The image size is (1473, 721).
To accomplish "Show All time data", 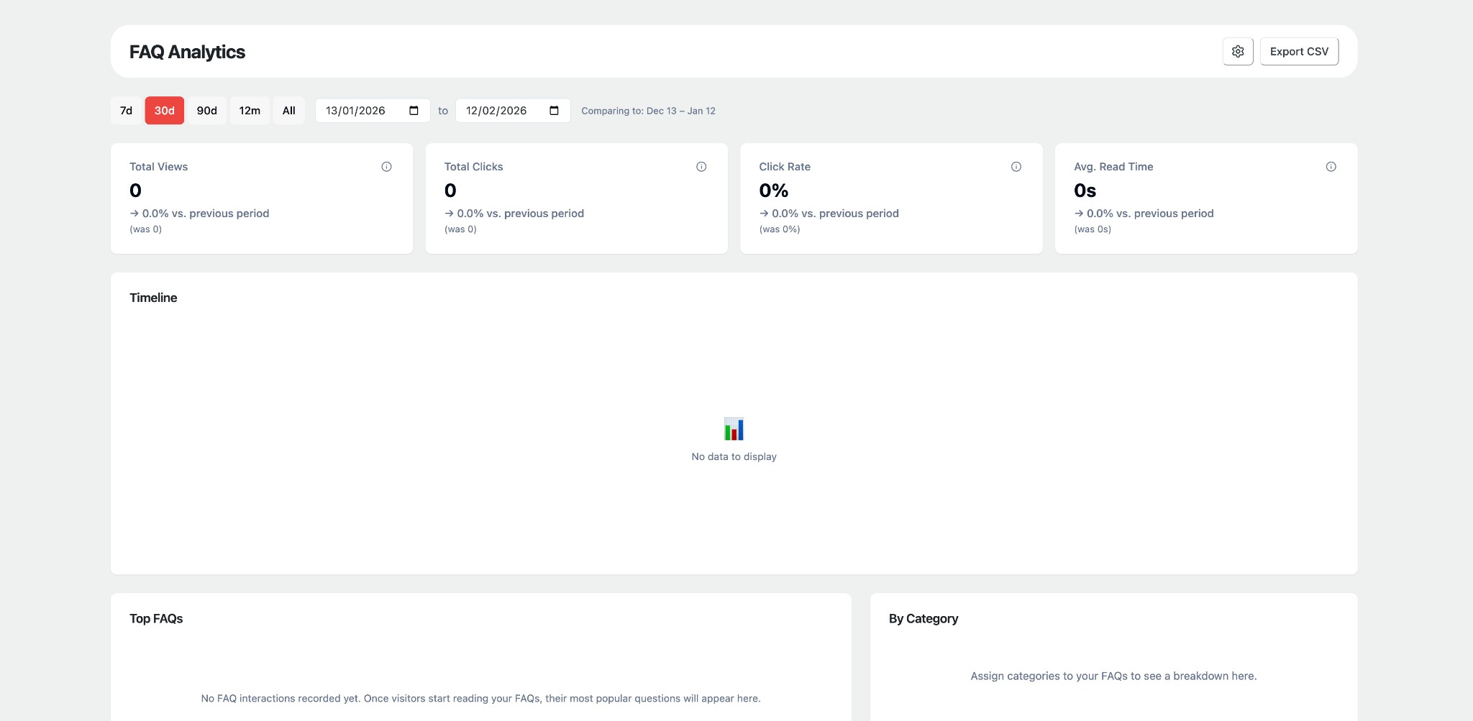I will pyautogui.click(x=289, y=111).
